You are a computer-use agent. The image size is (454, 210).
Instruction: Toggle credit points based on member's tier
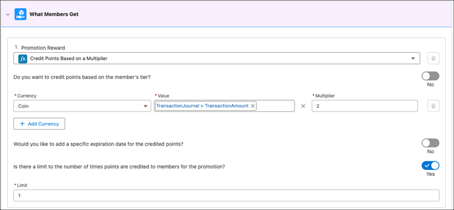(x=430, y=76)
